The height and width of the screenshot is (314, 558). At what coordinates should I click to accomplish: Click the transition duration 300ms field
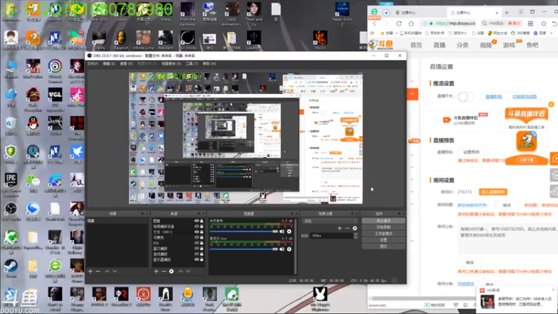coord(332,236)
